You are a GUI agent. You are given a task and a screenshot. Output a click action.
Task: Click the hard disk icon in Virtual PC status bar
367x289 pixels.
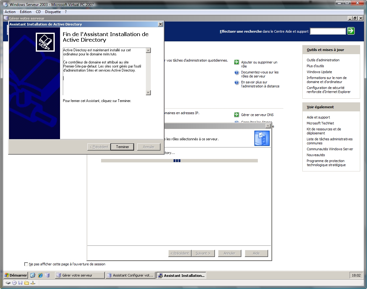[8, 283]
